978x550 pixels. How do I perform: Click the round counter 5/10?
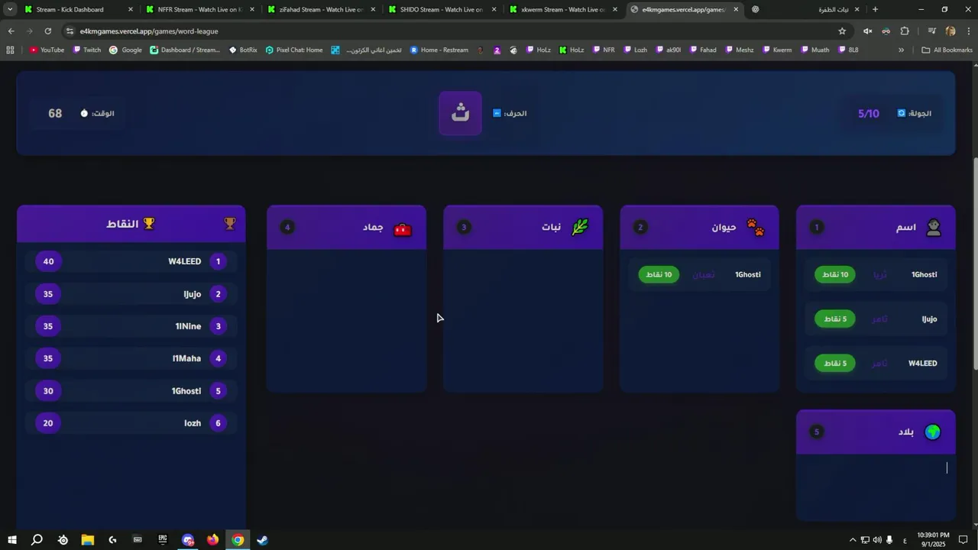coord(869,114)
